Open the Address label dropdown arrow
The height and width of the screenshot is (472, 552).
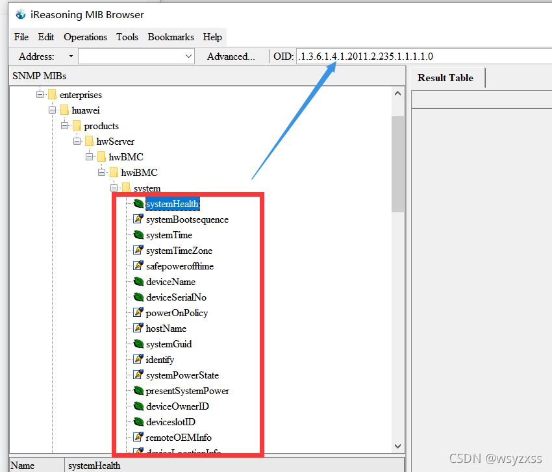coord(71,56)
